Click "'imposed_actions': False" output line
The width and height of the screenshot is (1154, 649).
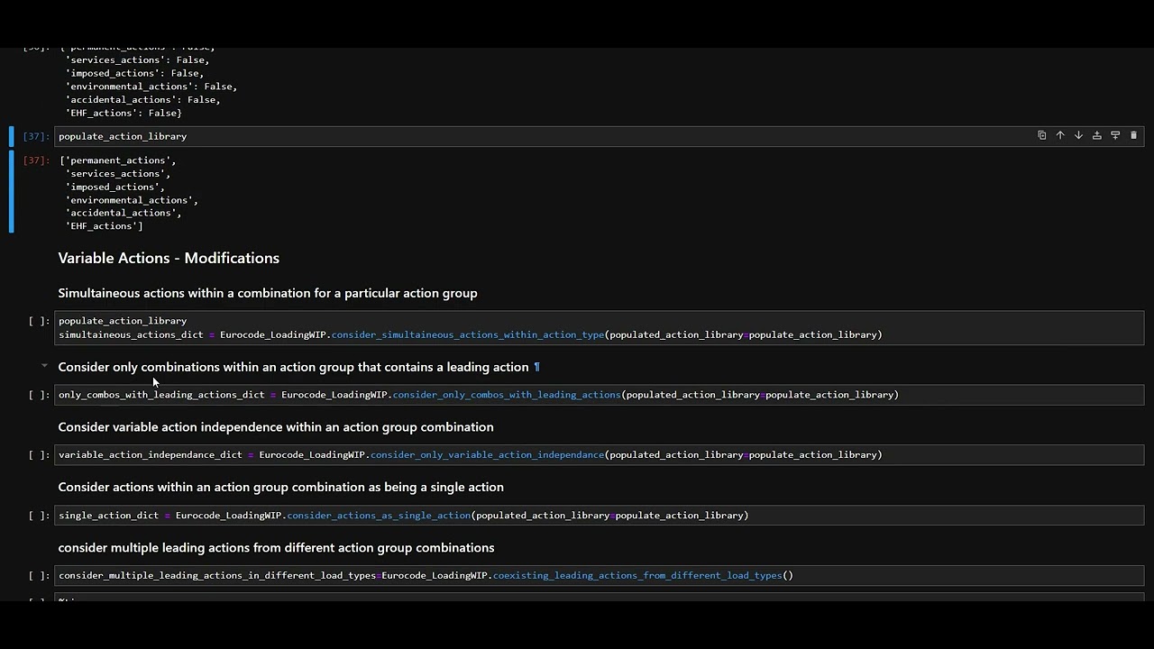click(134, 74)
